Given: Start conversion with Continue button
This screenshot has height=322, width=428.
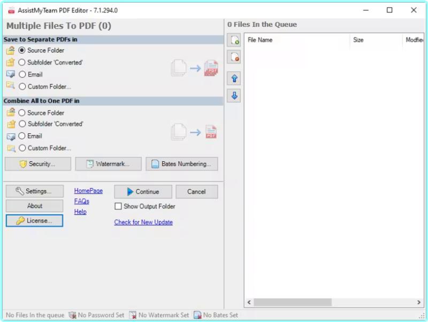Looking at the screenshot, I should tap(143, 192).
